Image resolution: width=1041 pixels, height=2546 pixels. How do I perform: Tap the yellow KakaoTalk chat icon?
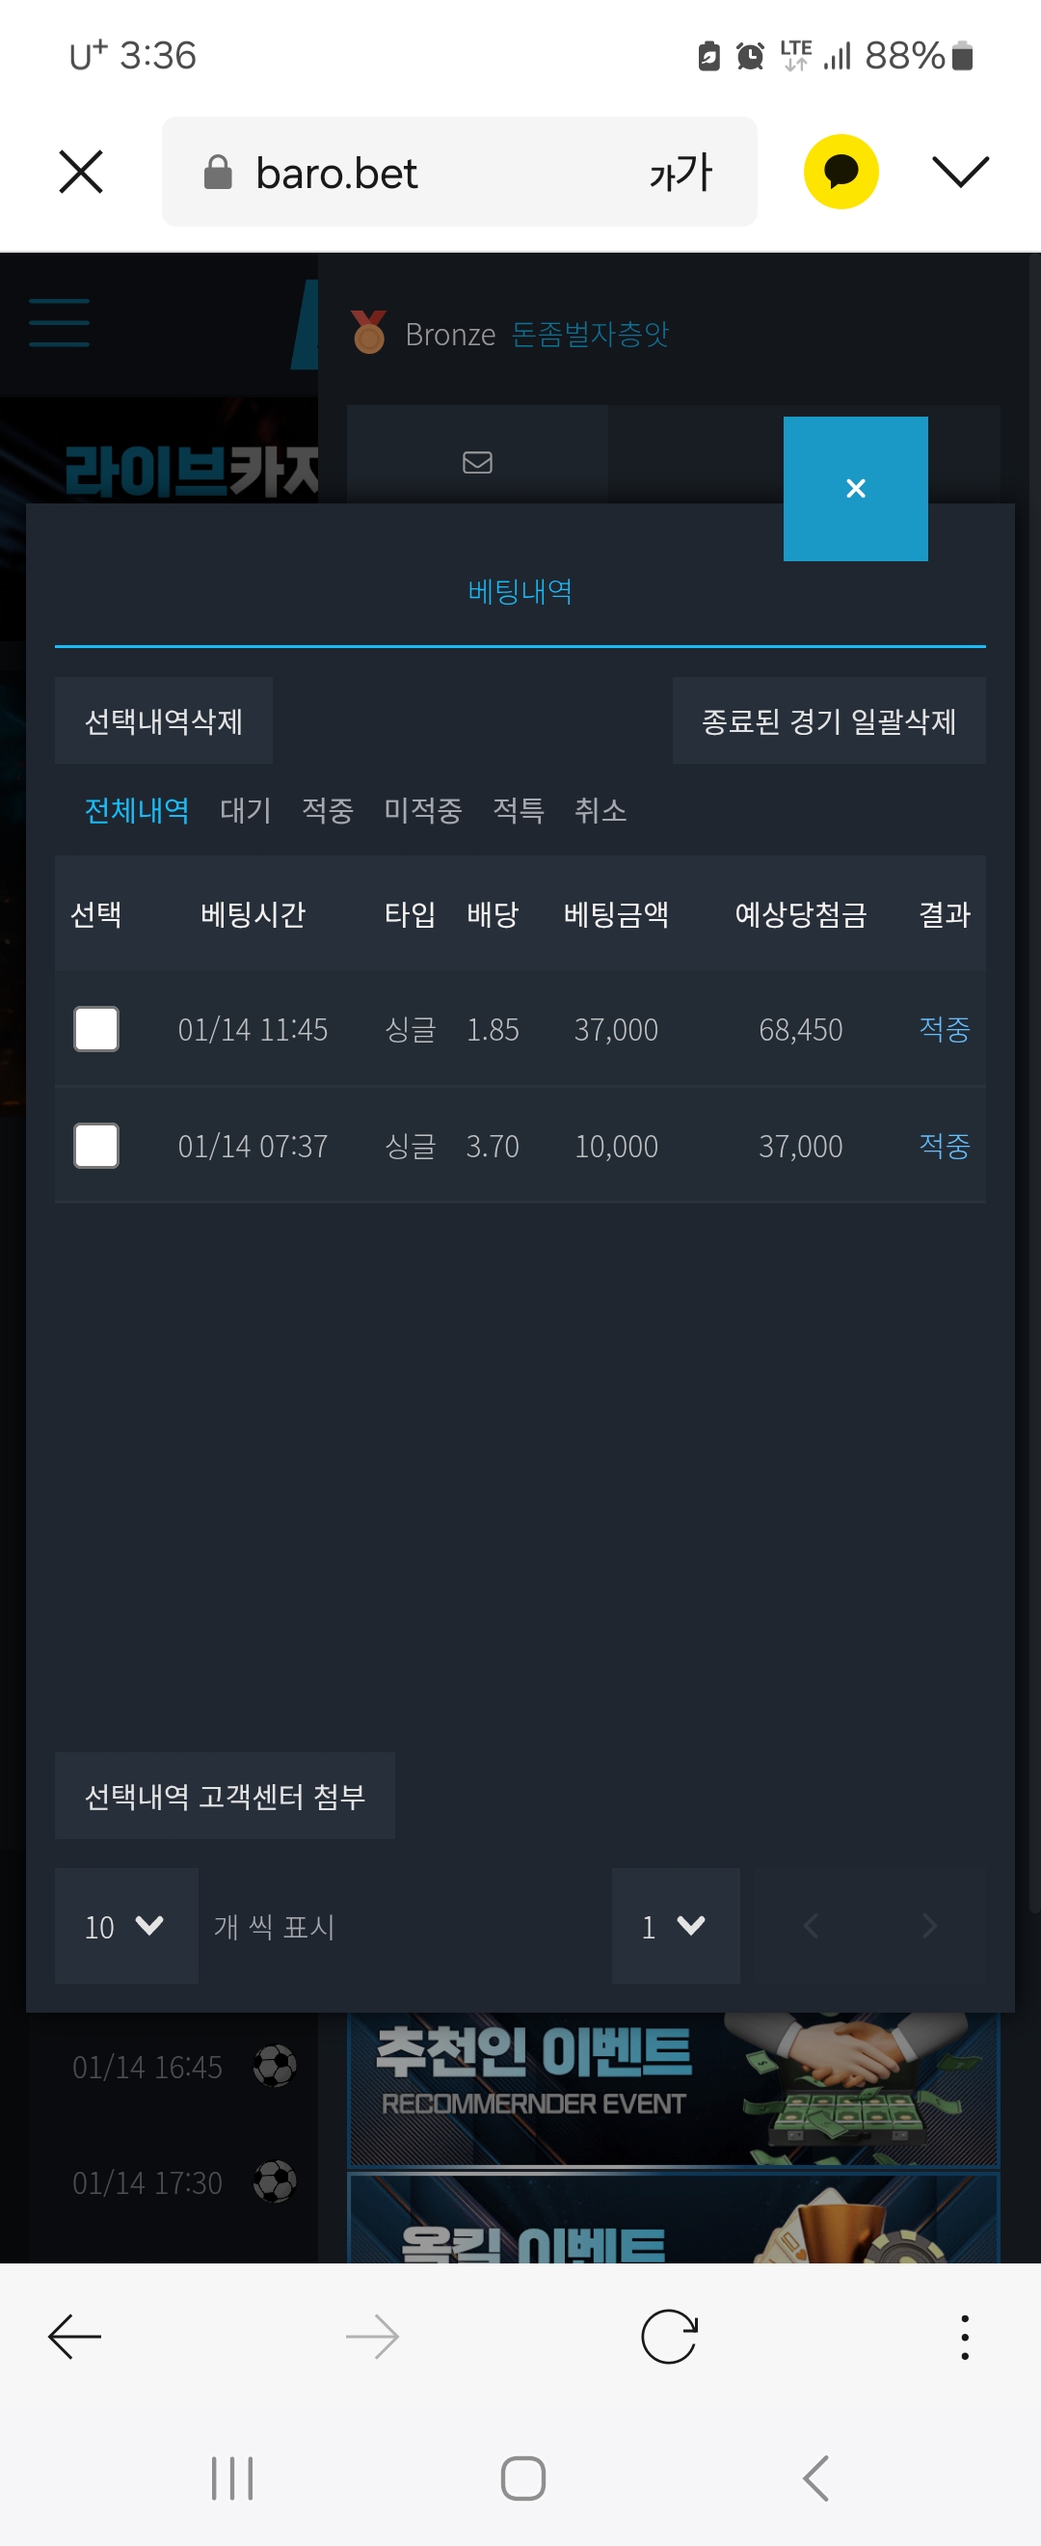[x=841, y=171]
